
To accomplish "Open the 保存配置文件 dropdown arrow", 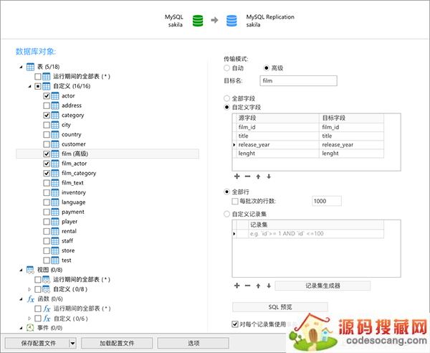I will coord(72,344).
